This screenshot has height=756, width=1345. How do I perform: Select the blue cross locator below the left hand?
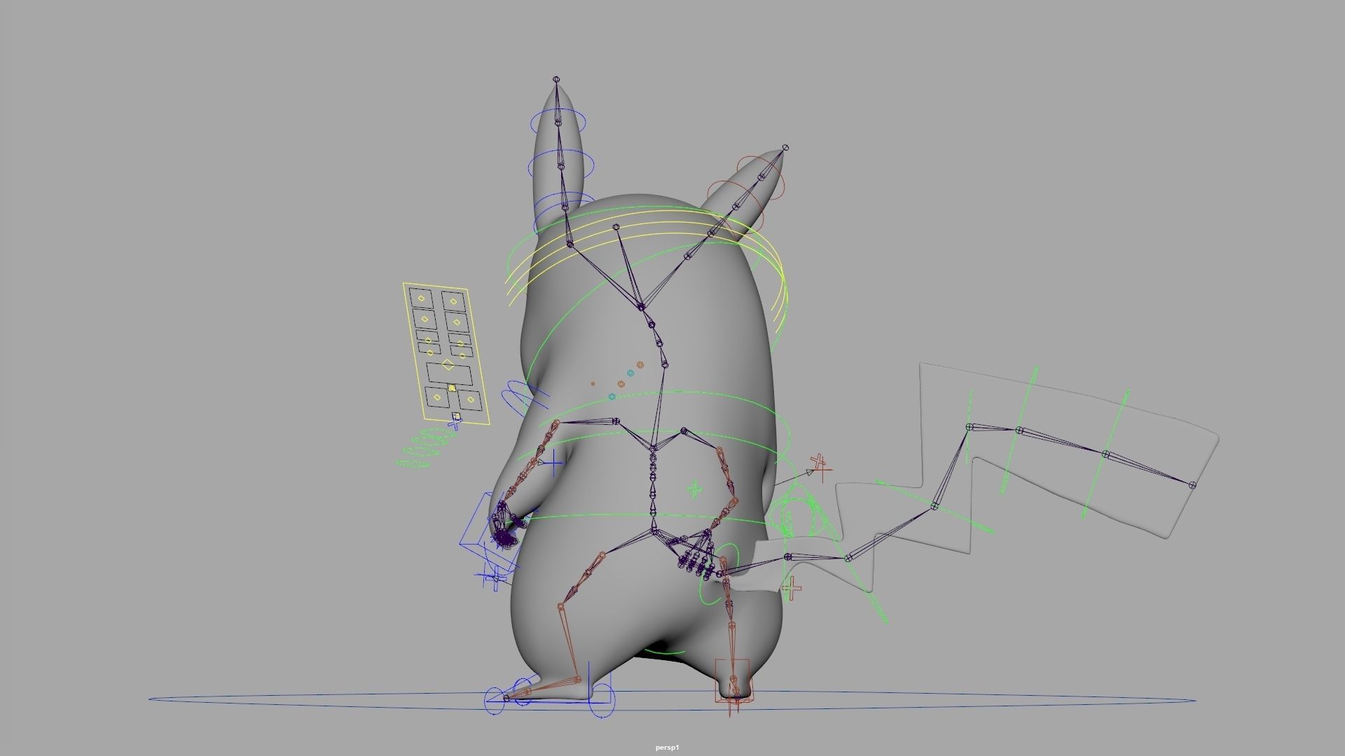click(496, 578)
